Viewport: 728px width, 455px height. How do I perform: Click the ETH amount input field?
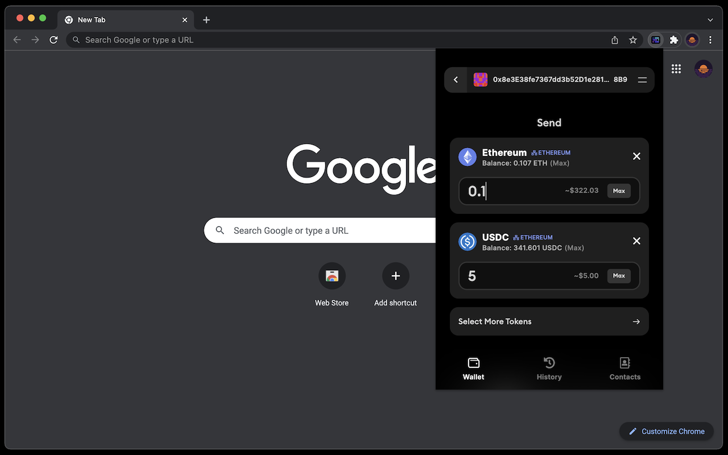[x=512, y=191]
